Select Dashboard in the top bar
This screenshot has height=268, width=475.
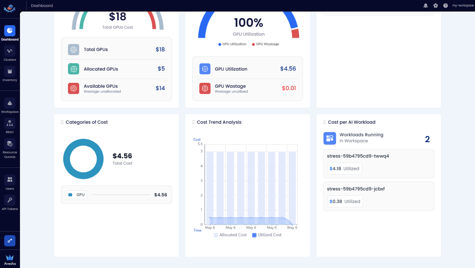[x=42, y=6]
